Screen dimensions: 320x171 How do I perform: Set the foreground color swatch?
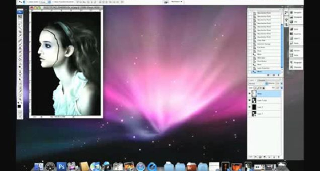click(x=19, y=106)
